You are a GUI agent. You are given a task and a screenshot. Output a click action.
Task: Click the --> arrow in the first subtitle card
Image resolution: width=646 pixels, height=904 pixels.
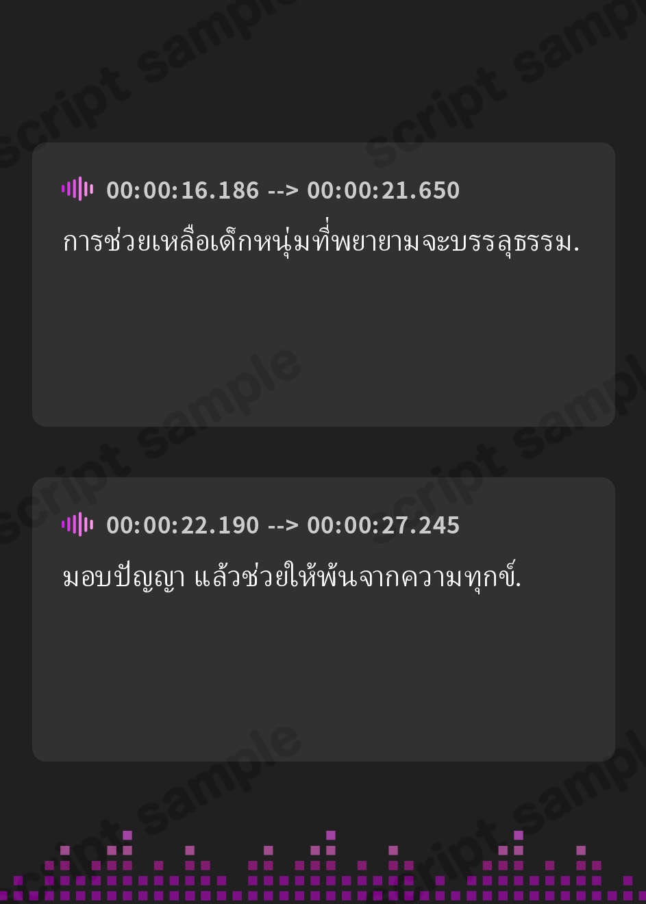coord(283,190)
